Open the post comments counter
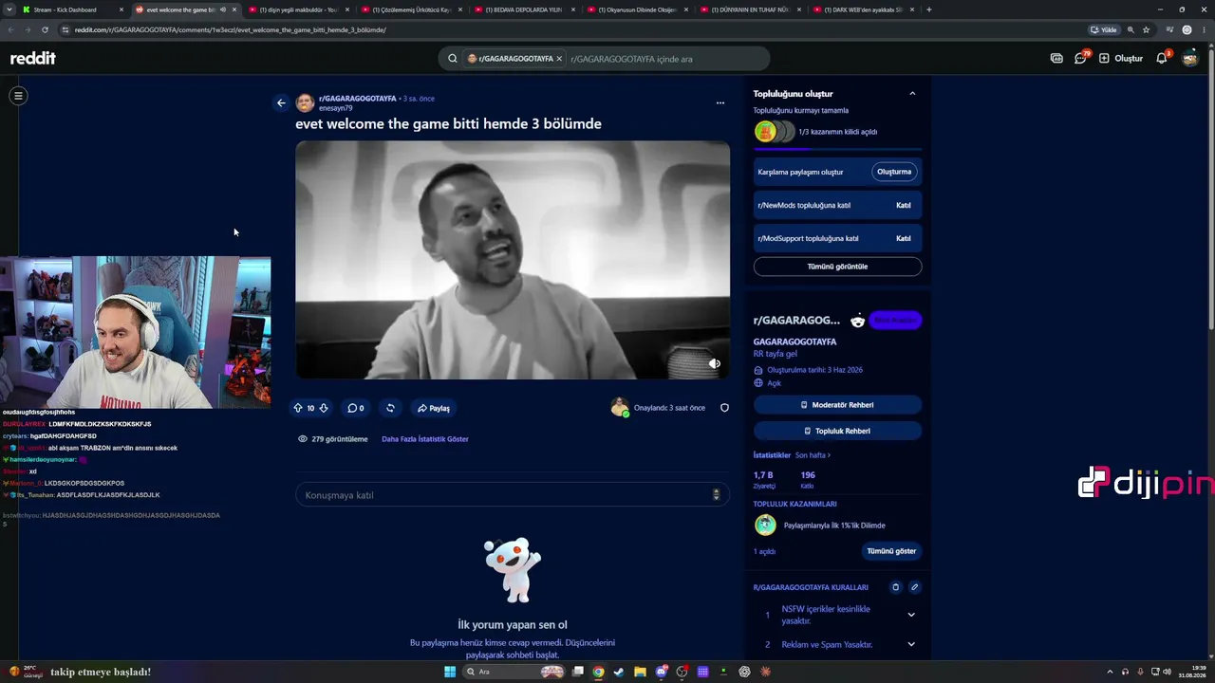This screenshot has height=683, width=1215. point(356,408)
